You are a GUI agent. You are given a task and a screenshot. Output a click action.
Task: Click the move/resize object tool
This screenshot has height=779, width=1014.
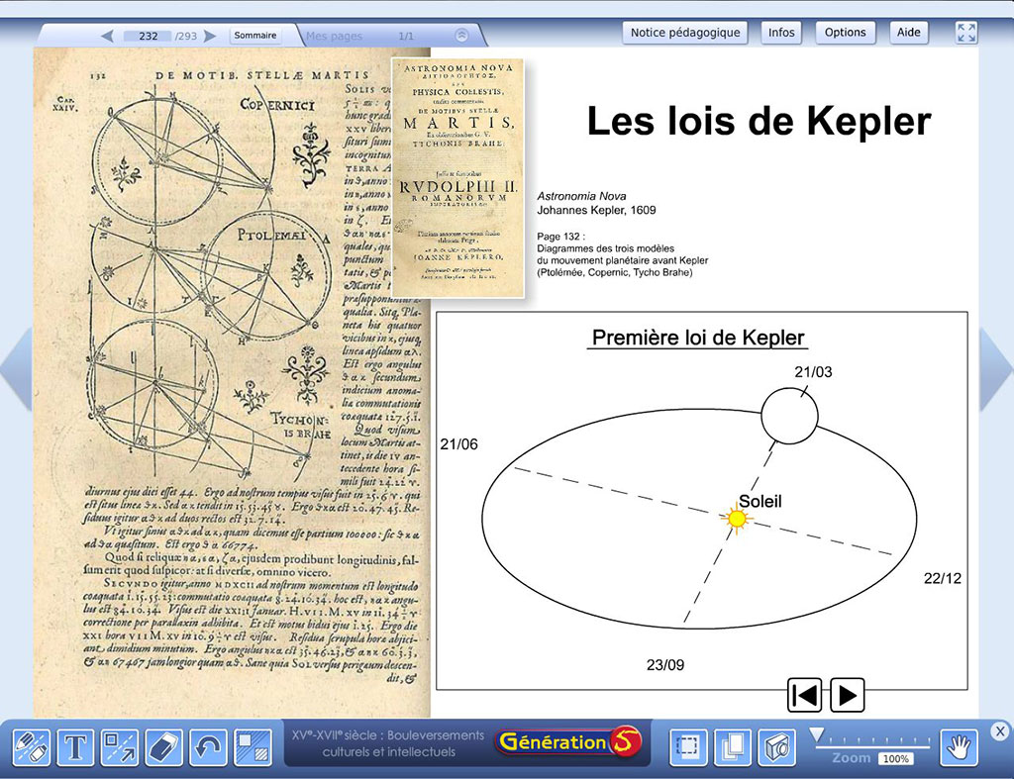[x=120, y=747]
